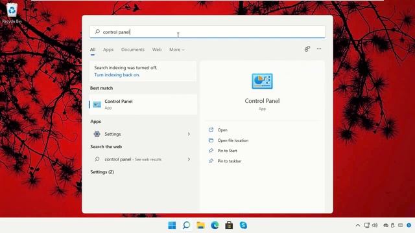The image size is (415, 233).
Task: Click large Control Panel icon in preview pane
Action: coord(262,81)
